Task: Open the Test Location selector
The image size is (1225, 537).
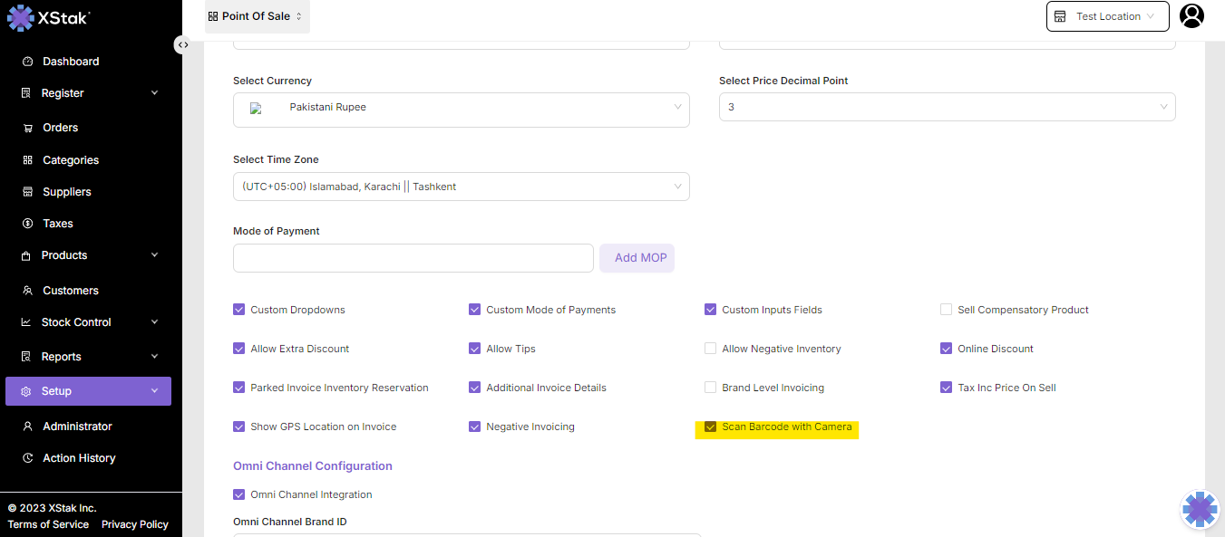Action: coord(1107,16)
